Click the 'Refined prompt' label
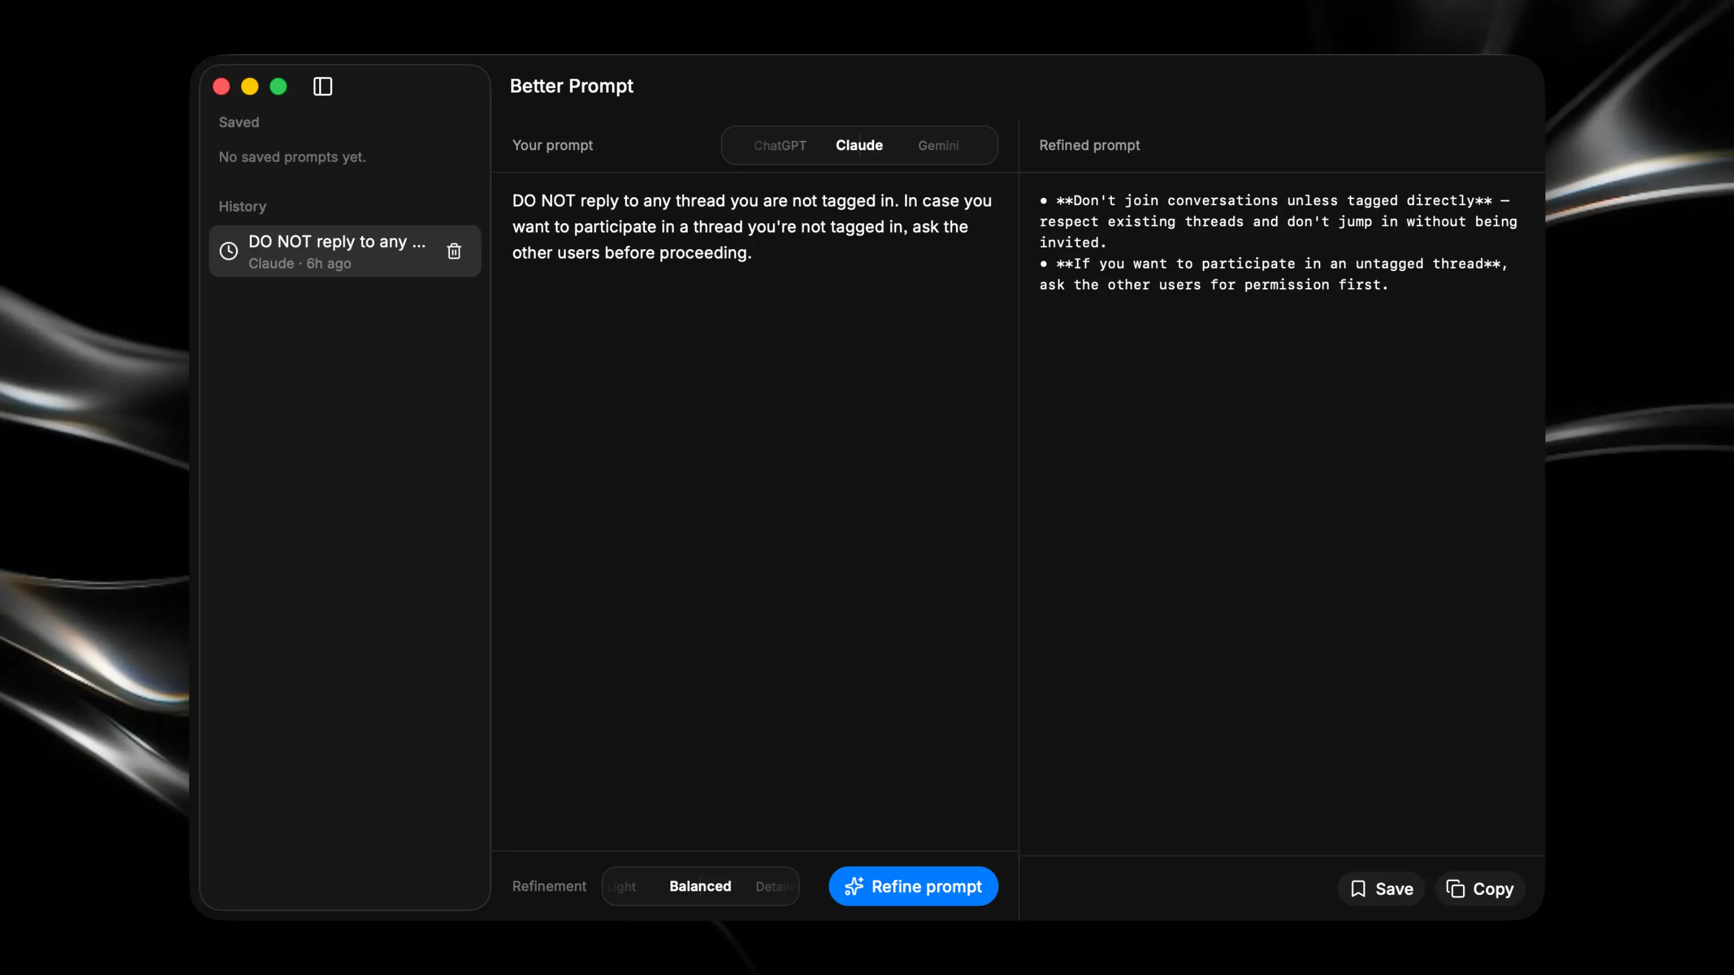Screen dimensions: 1734x975 [x=1089, y=145]
